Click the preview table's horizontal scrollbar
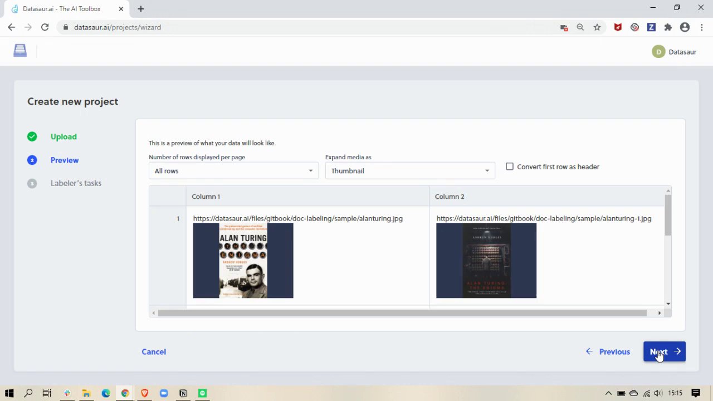The width and height of the screenshot is (713, 401). pos(402,313)
